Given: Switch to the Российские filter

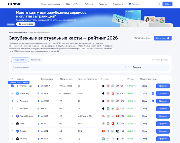Looking at the screenshot, I should tap(36, 60).
